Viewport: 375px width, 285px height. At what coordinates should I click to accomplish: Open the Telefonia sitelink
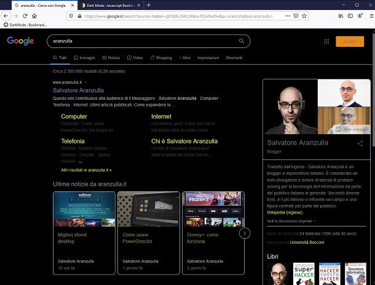(73, 141)
